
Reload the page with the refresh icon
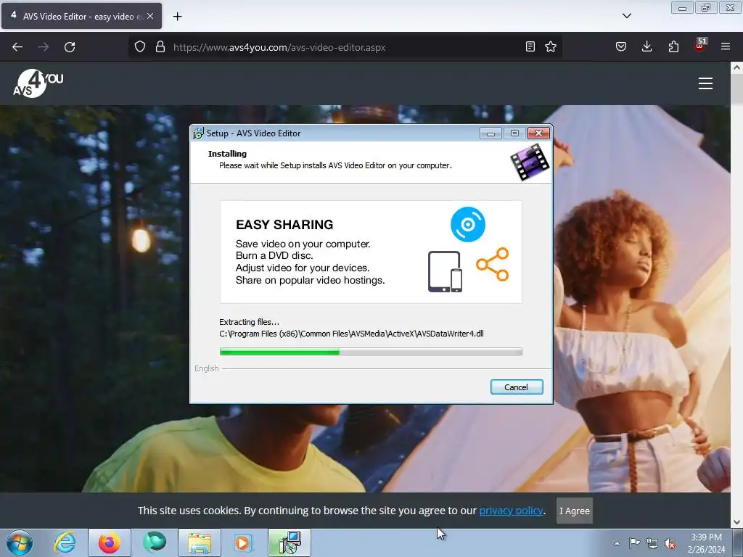click(70, 47)
